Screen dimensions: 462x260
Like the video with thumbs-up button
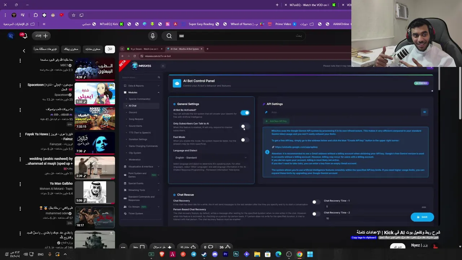point(225,247)
